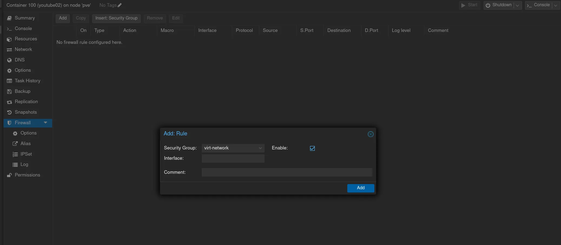
Task: Open the Security Group dropdown
Action: 260,148
